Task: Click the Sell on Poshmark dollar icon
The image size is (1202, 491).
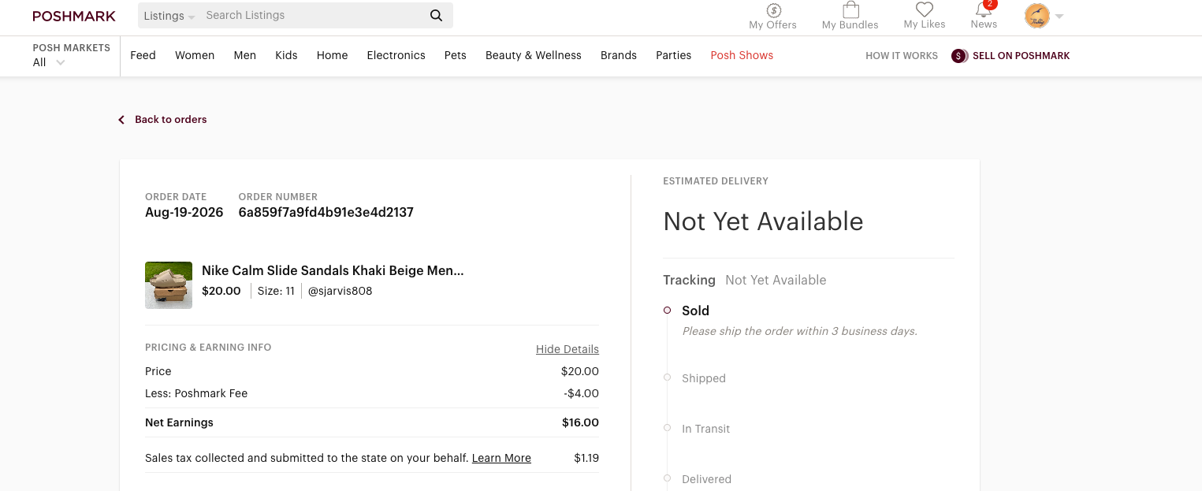Action: 959,56
